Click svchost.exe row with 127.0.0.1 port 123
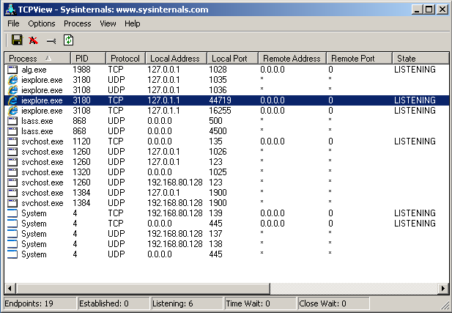This screenshot has width=452, height=313. pyautogui.click(x=226, y=162)
